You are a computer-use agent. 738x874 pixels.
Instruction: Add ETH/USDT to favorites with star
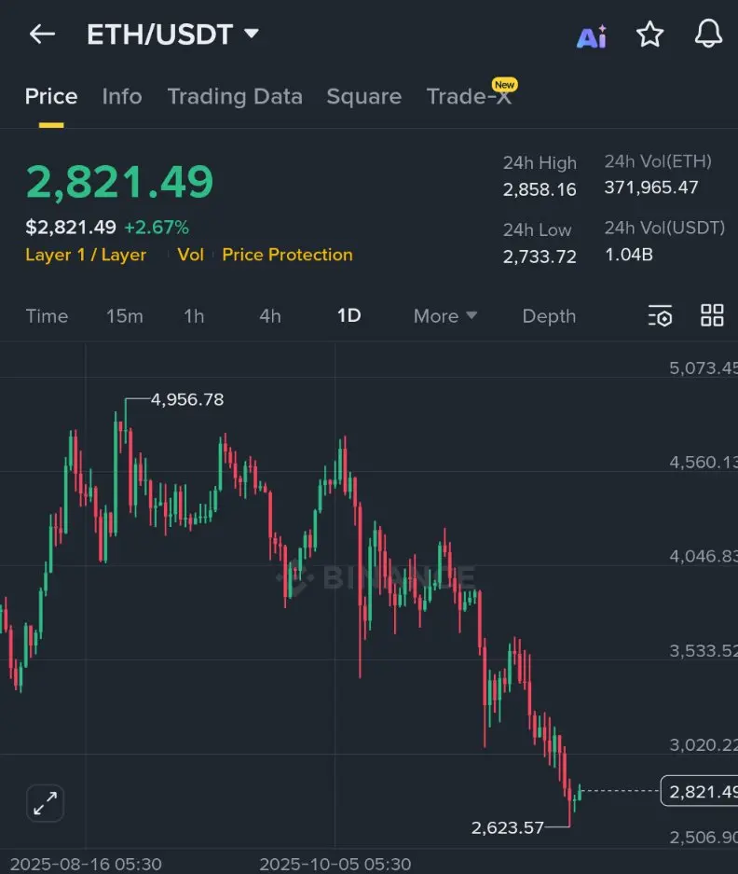coord(649,35)
